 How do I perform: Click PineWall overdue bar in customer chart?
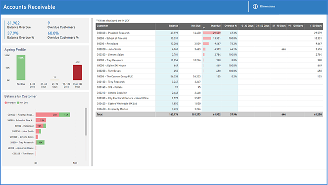click(x=47, y=115)
